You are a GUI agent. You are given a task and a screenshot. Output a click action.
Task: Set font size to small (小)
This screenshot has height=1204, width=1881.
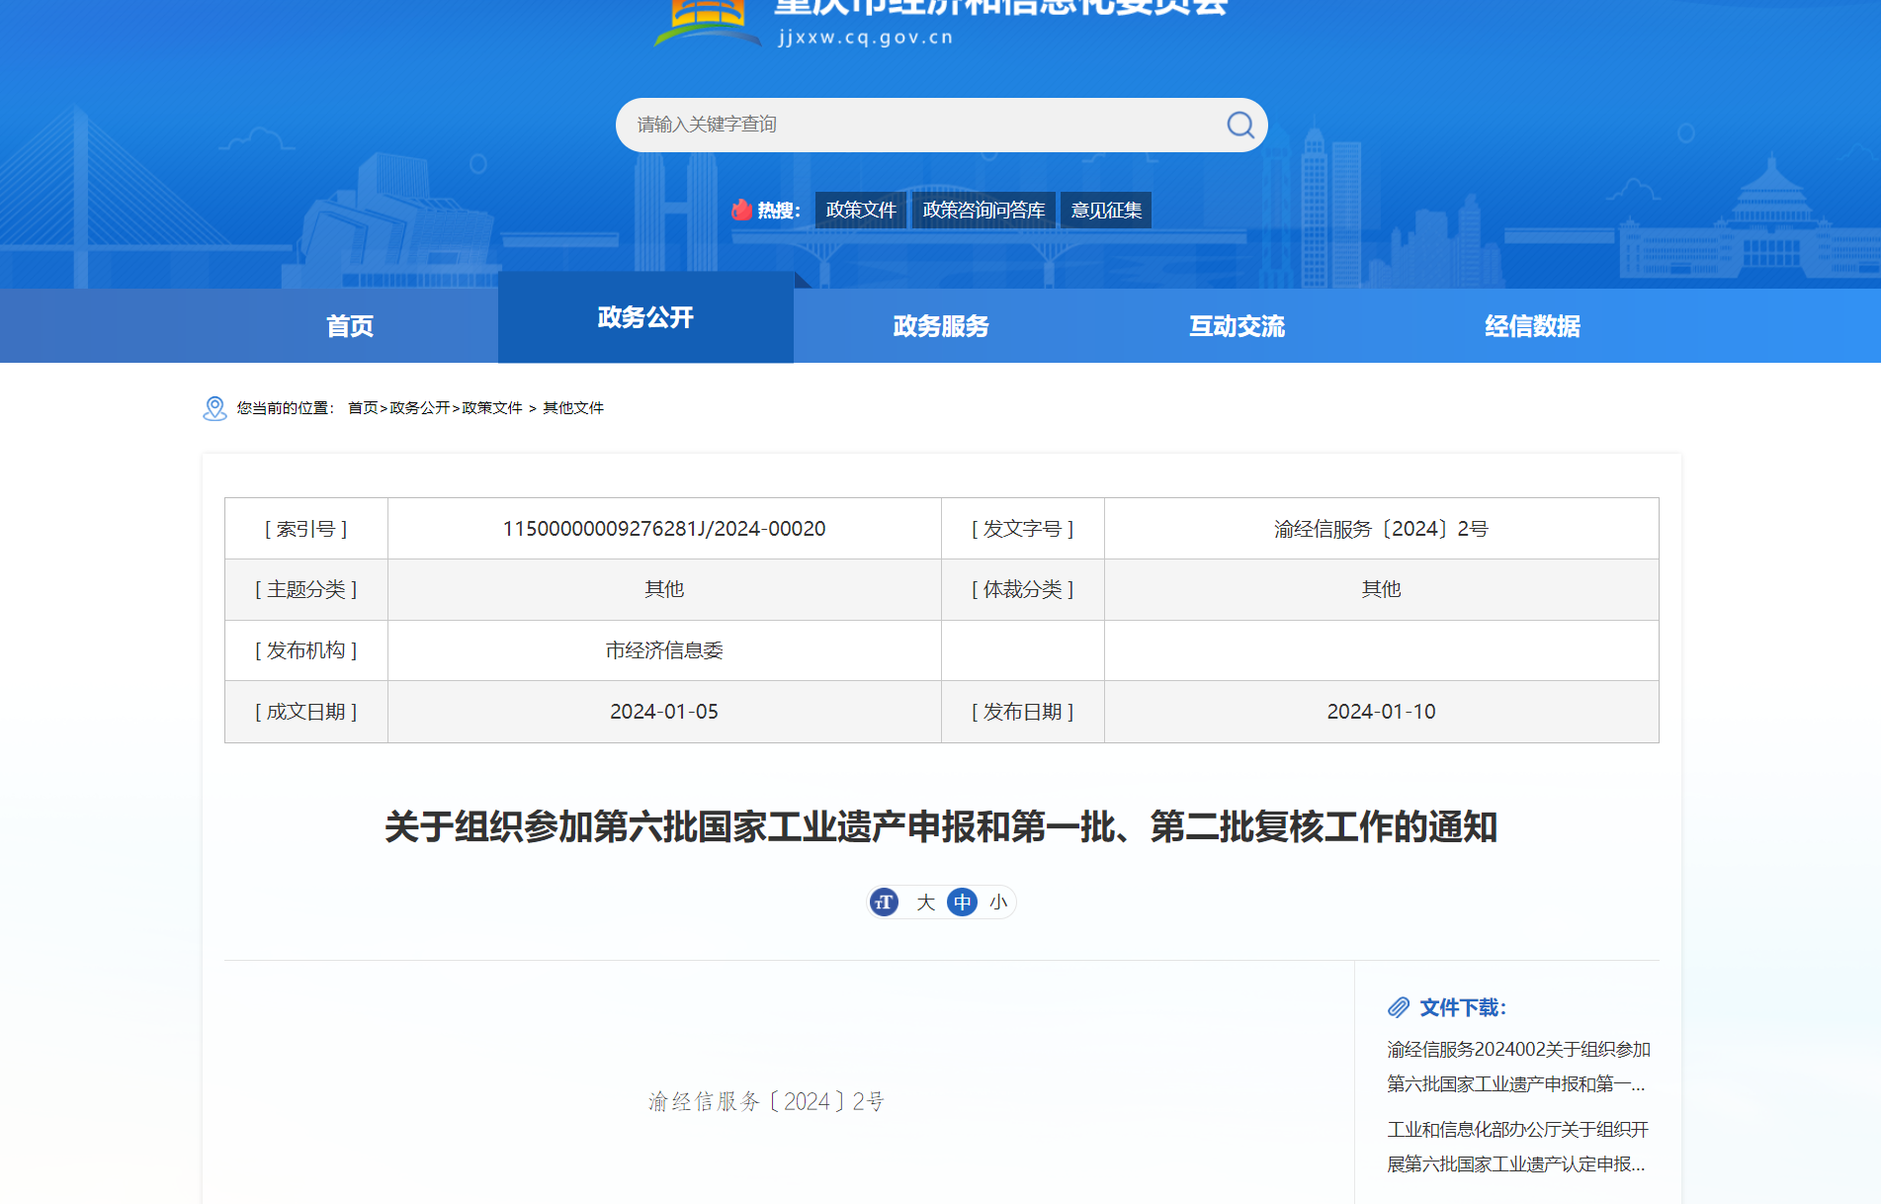pos(998,902)
